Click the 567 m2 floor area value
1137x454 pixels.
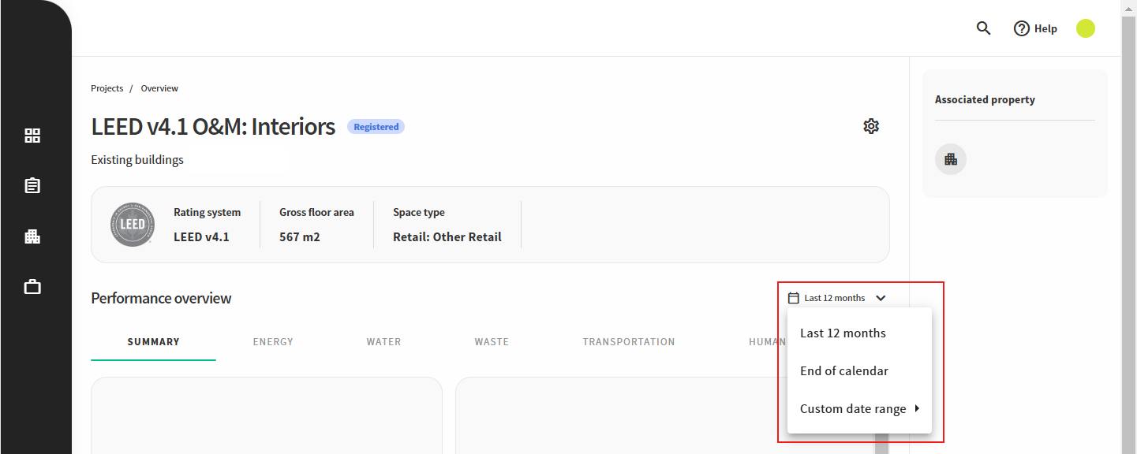(x=300, y=236)
